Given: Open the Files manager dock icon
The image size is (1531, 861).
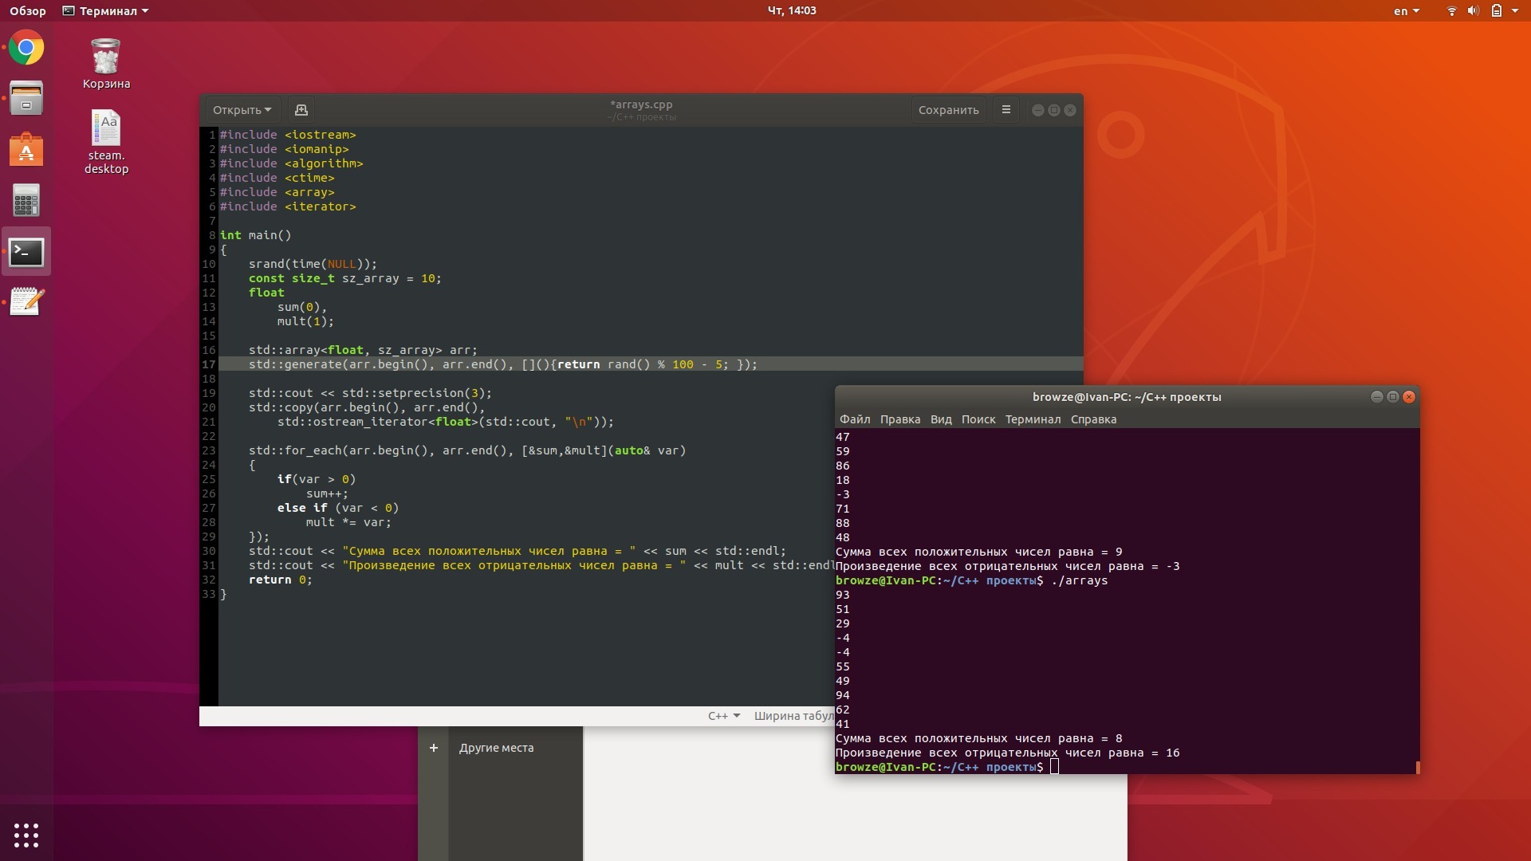Looking at the screenshot, I should tap(26, 99).
